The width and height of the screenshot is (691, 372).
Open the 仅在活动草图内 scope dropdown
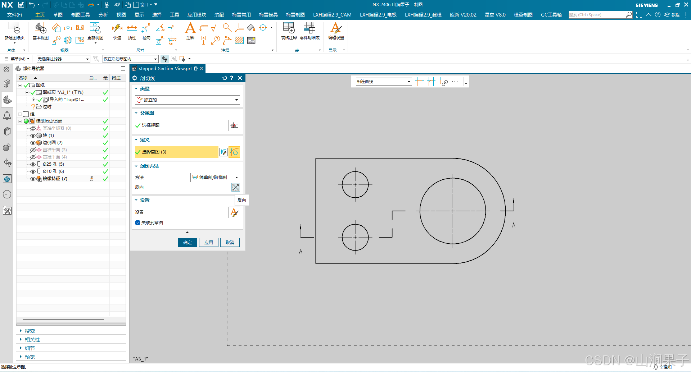tap(130, 59)
